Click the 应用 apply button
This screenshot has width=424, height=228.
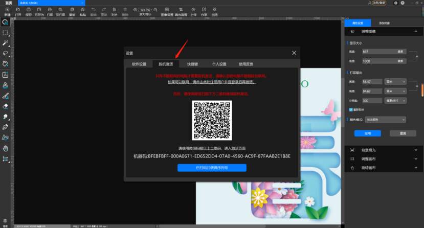(x=368, y=133)
